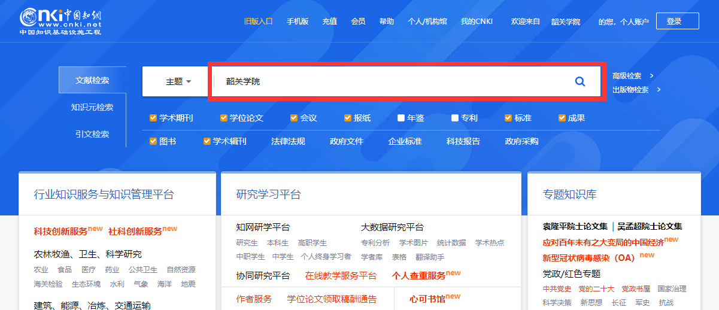This screenshot has width=719, height=310.
Task: Open 专题知识库 heading
Action: point(570,194)
